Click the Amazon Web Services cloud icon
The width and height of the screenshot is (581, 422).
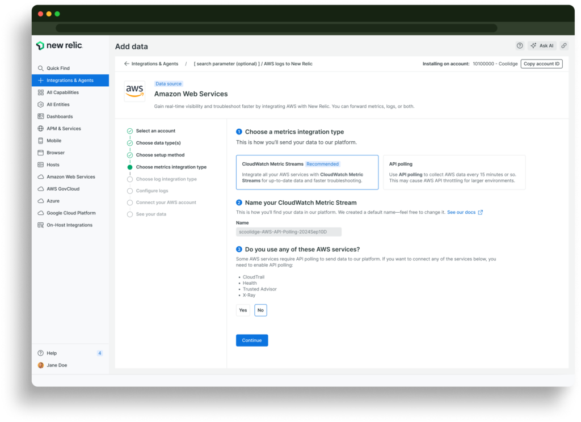coord(41,177)
